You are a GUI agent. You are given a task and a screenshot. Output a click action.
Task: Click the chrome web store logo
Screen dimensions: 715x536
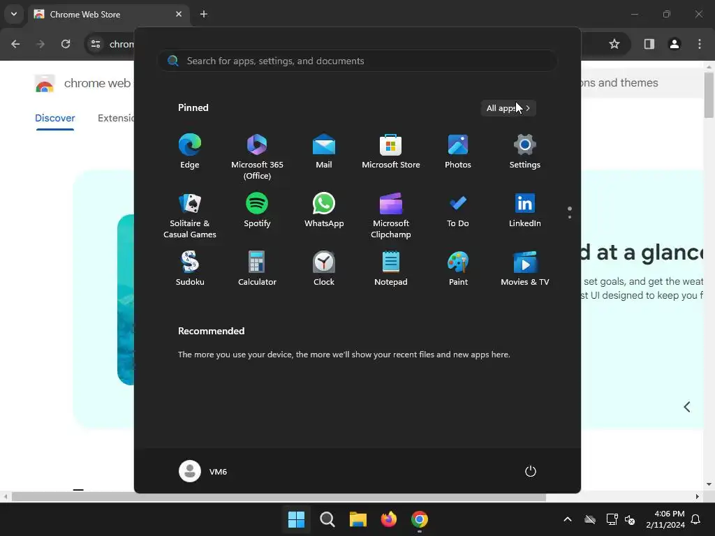(x=45, y=84)
